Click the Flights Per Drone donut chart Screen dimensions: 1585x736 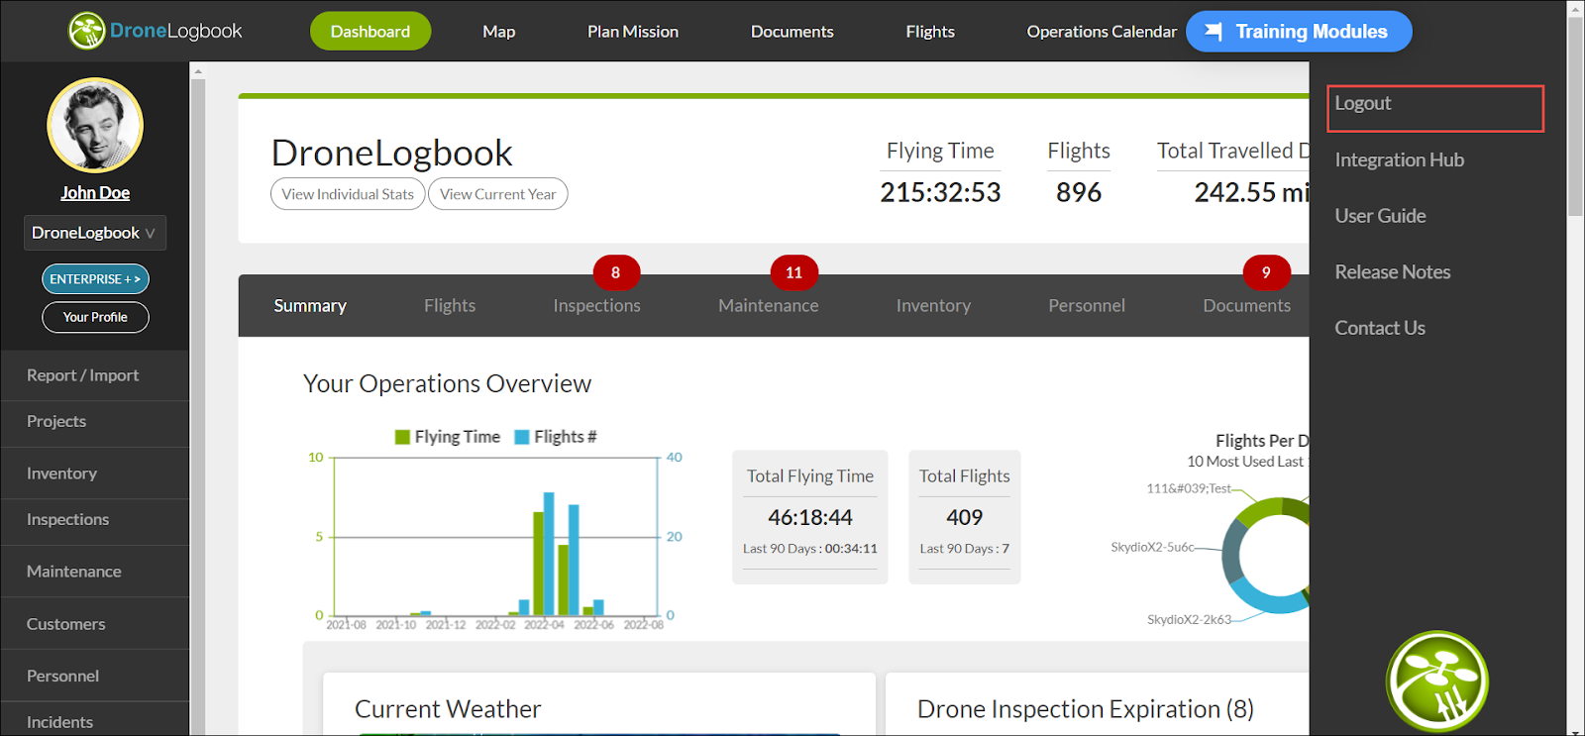click(x=1267, y=556)
